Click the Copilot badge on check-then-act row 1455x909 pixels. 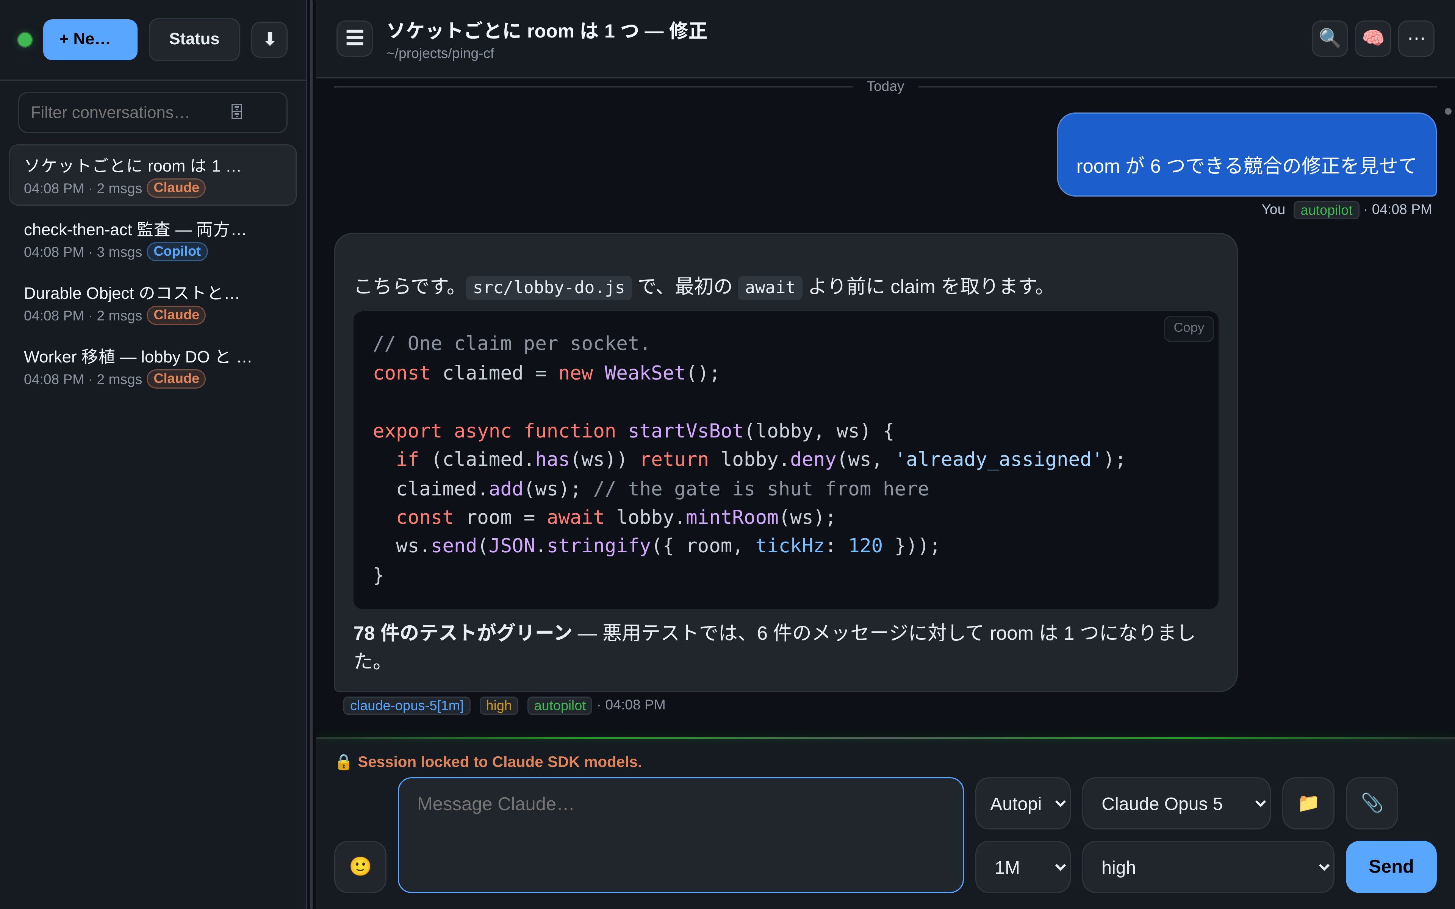point(177,251)
